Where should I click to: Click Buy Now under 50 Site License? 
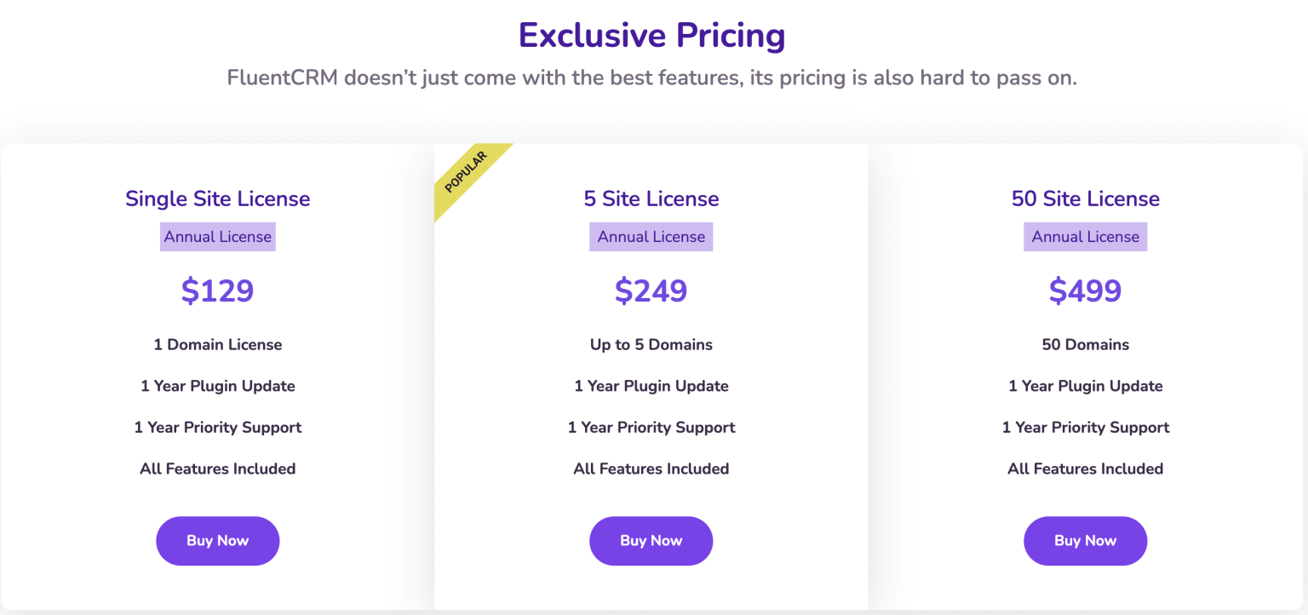point(1085,541)
